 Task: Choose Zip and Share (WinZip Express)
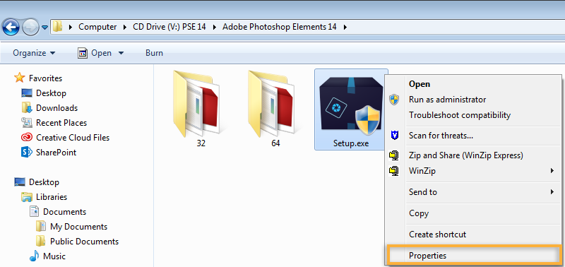tap(473, 155)
